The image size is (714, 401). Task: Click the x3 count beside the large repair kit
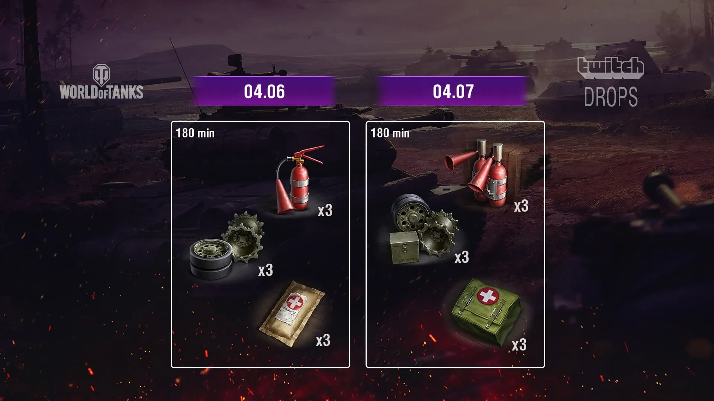point(461,257)
